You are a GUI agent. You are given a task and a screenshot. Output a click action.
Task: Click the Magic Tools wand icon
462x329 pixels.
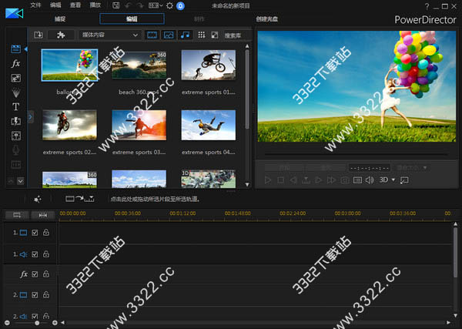[x=38, y=200]
